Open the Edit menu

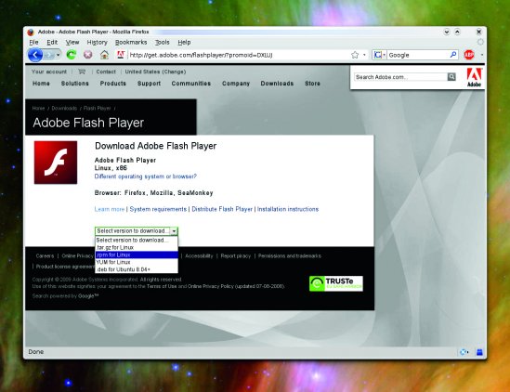coord(52,43)
